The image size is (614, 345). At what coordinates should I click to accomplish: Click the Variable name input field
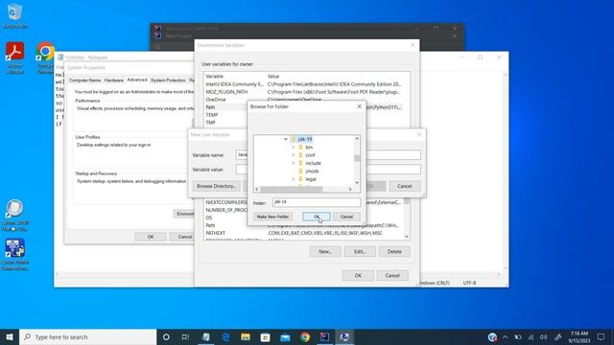click(329, 155)
